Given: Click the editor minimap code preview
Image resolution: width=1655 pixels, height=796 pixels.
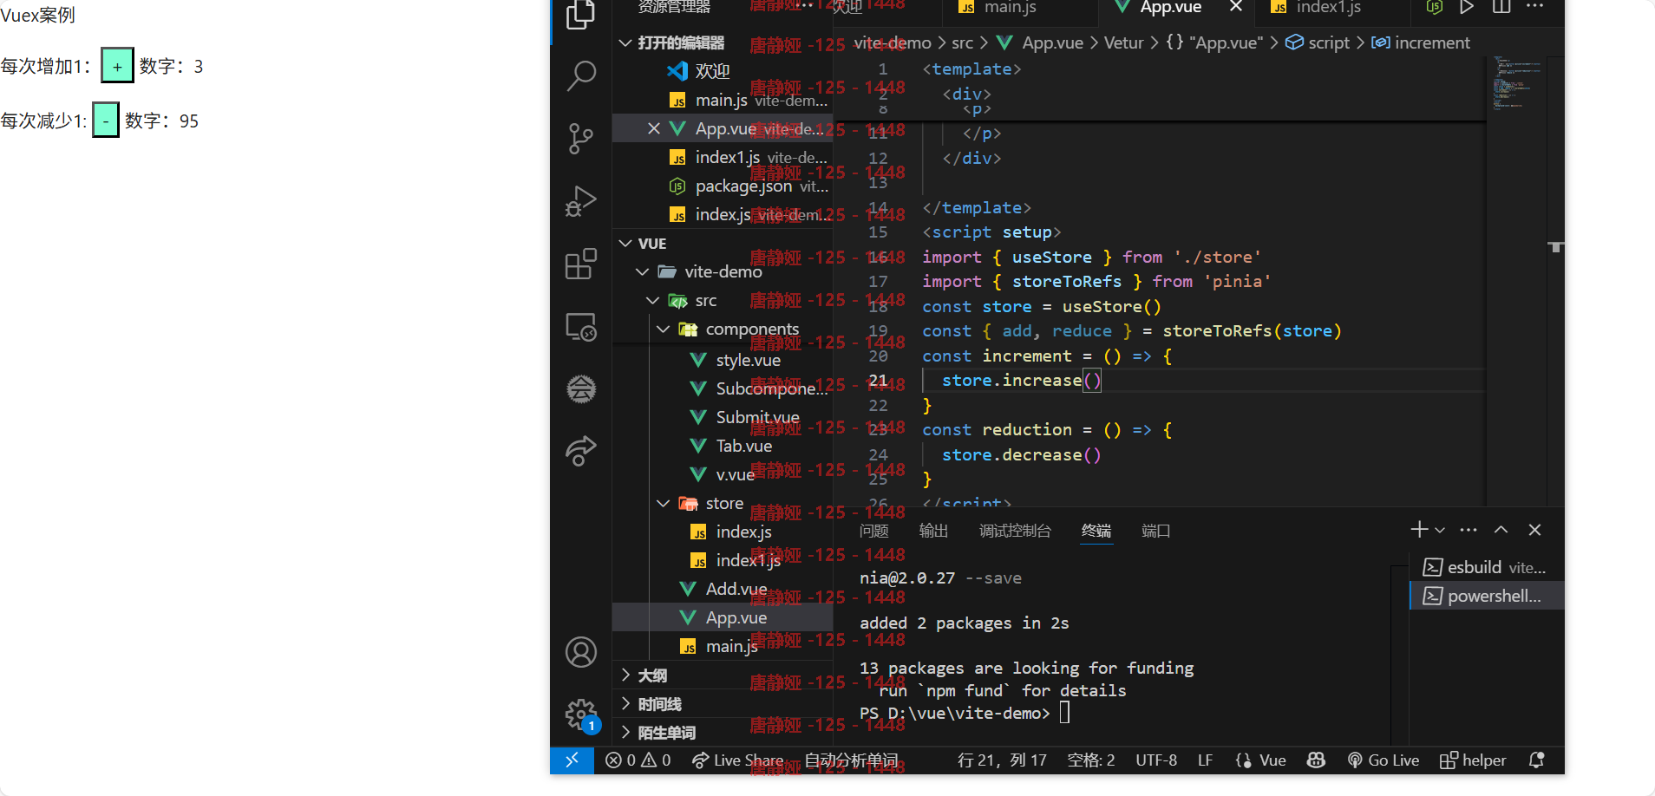Looking at the screenshot, I should click(x=1517, y=83).
